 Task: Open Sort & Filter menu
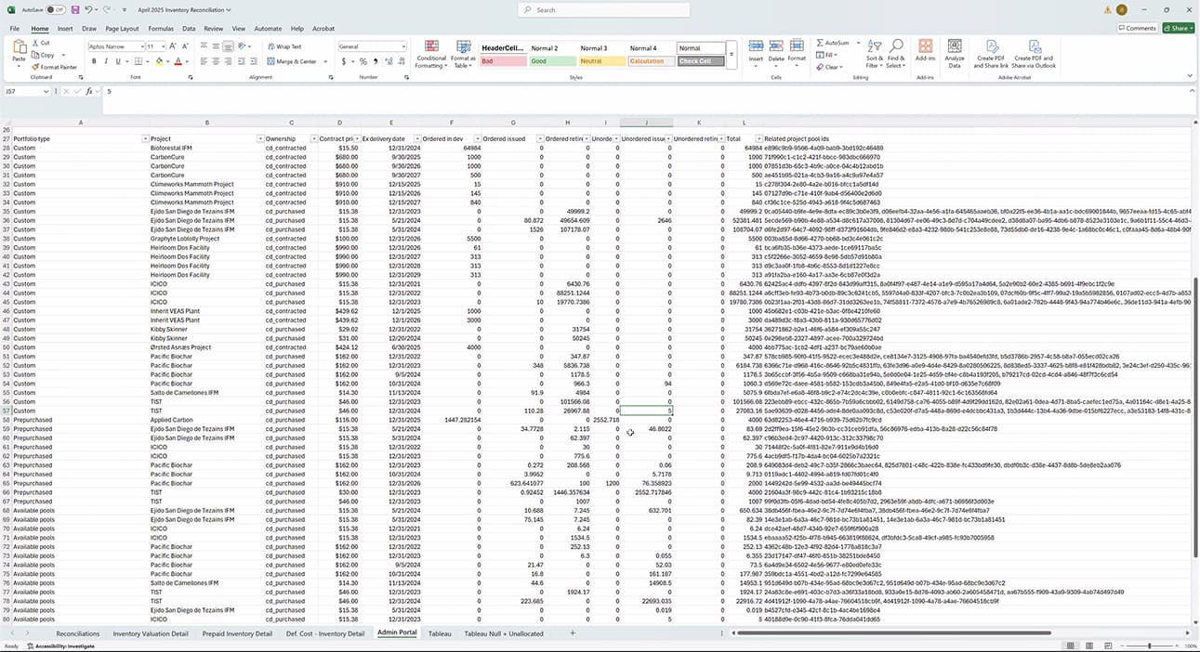coord(874,55)
